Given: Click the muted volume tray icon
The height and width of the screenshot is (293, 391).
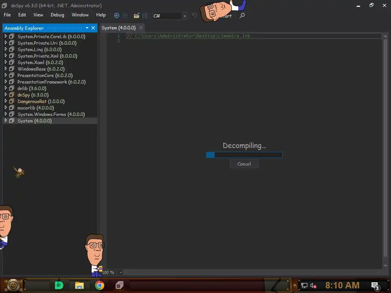Looking at the screenshot, I should click(x=313, y=285).
